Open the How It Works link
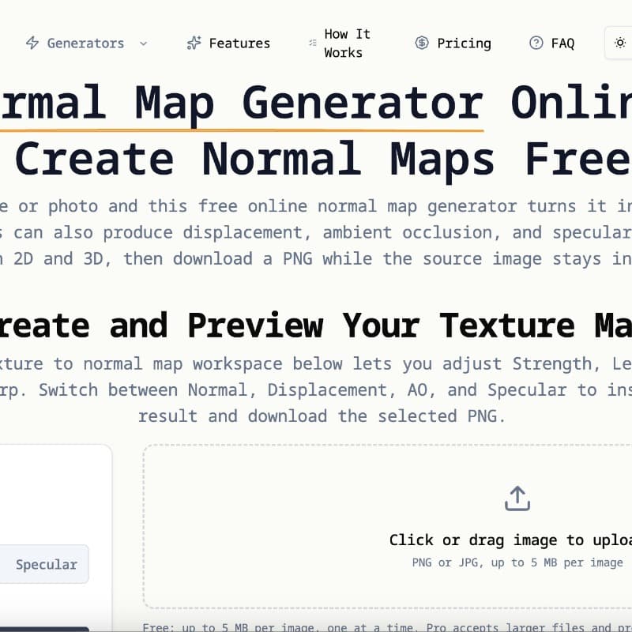The width and height of the screenshot is (632, 632). pos(340,43)
